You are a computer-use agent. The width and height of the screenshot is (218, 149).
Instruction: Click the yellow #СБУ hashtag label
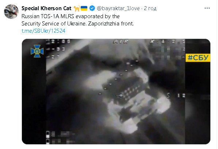click(x=198, y=58)
